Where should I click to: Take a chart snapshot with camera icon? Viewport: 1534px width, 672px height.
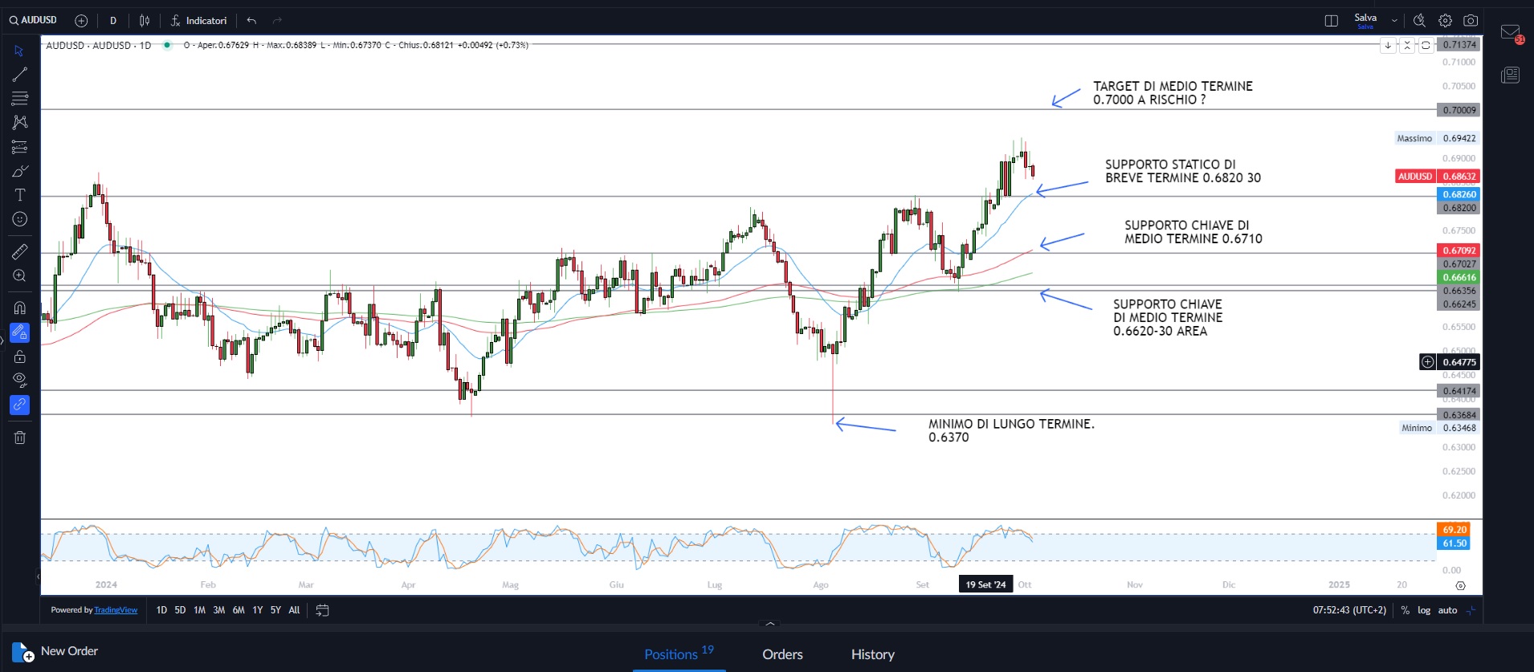[1470, 21]
